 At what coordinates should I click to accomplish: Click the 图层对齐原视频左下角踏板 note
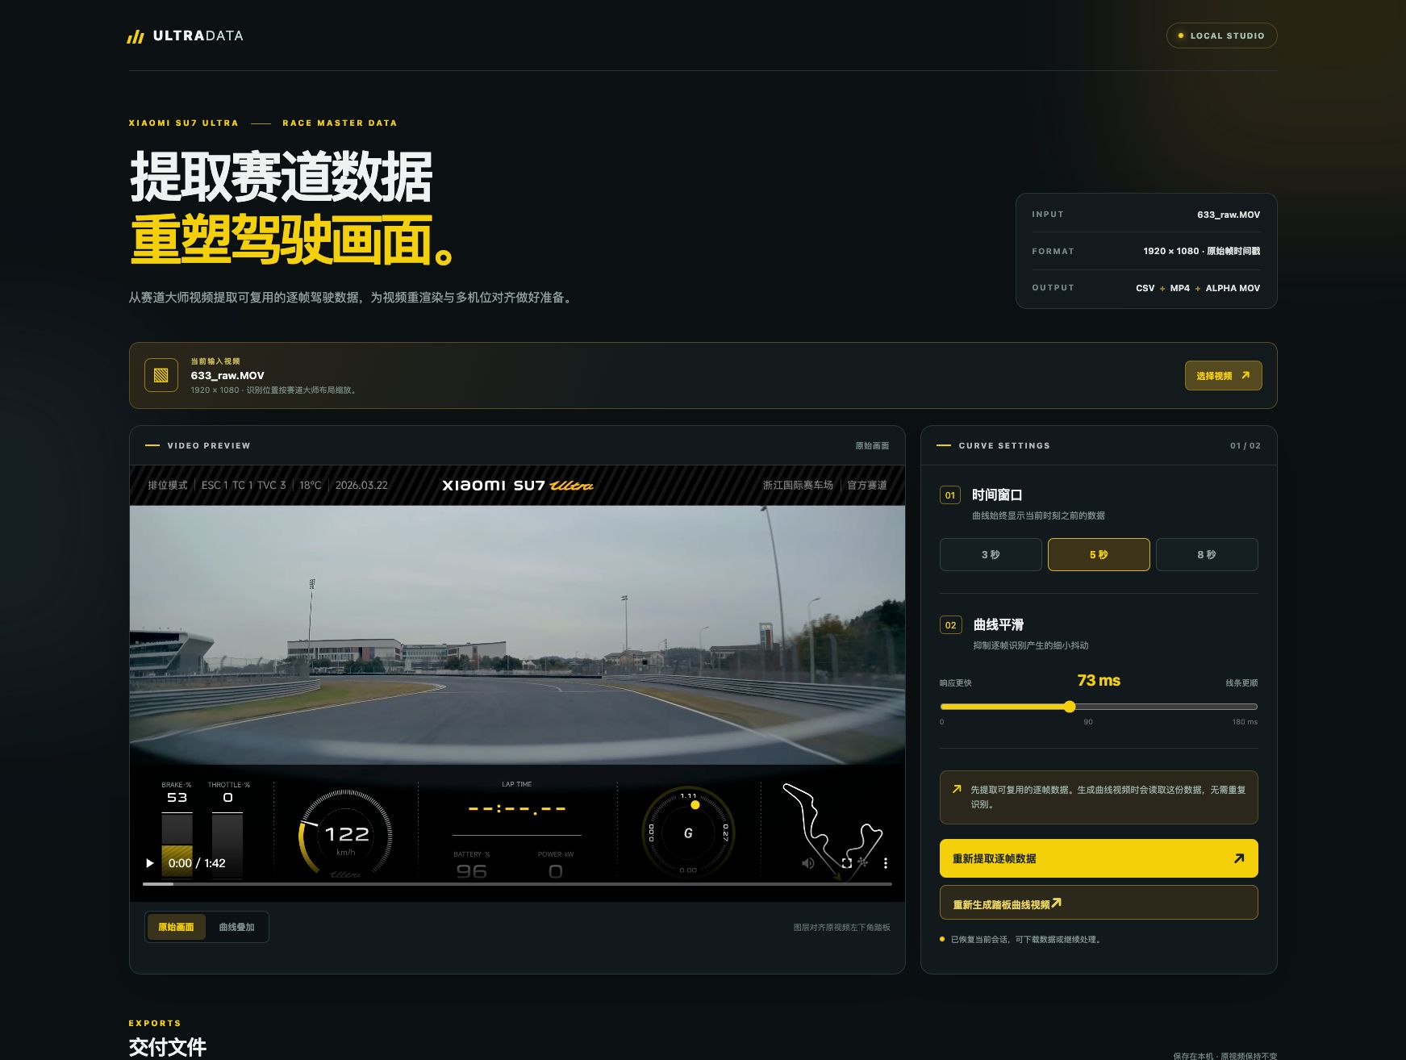(841, 928)
